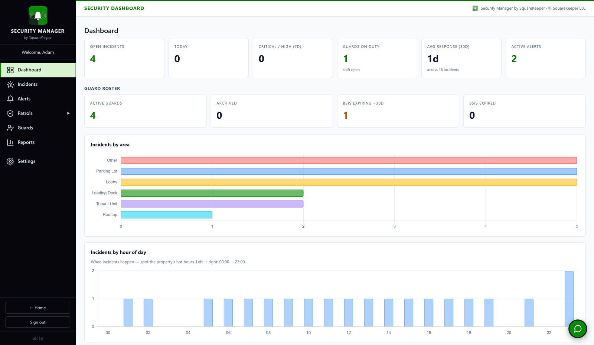
Task: Click the Settings gear icon
Action: click(10, 161)
